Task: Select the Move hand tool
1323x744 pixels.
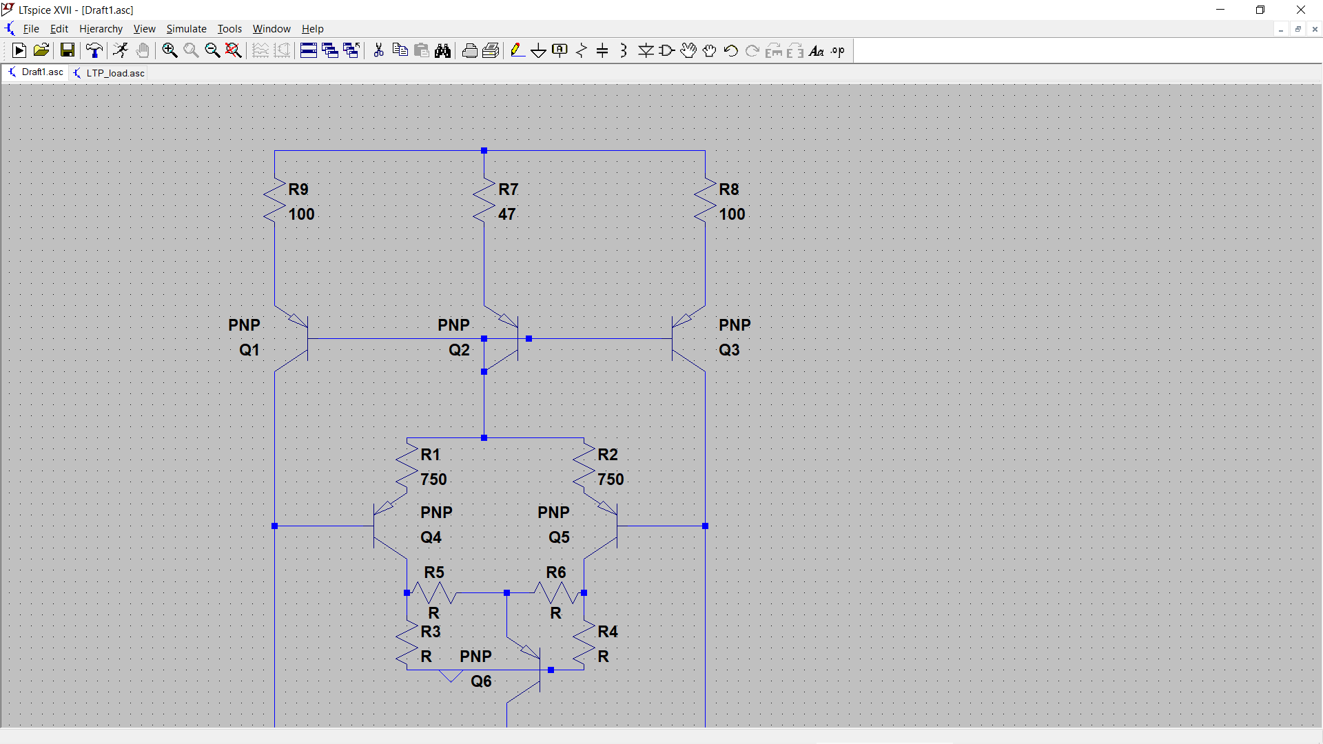Action: pos(688,50)
